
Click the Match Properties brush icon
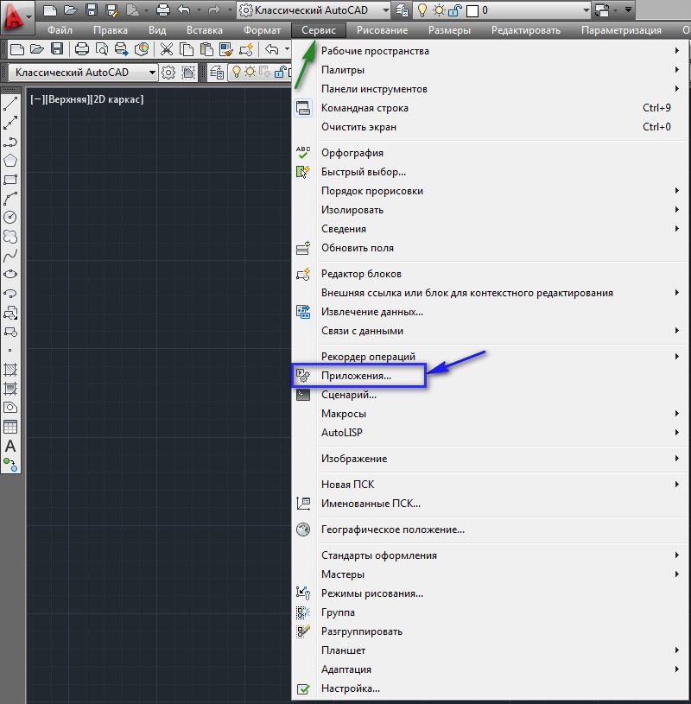coord(225,49)
